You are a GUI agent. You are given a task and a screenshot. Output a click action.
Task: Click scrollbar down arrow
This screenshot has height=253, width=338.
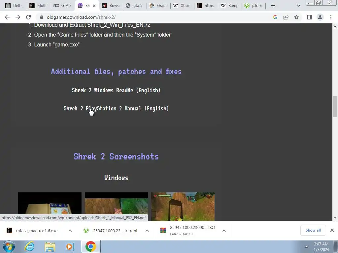[x=335, y=218]
